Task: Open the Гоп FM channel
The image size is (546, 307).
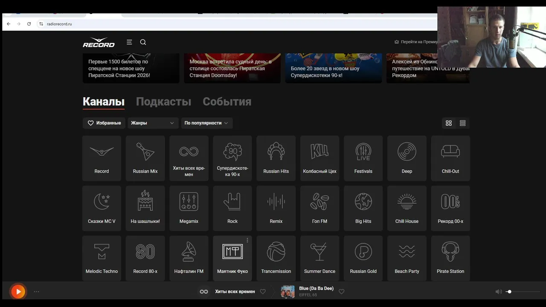Action: (x=319, y=209)
